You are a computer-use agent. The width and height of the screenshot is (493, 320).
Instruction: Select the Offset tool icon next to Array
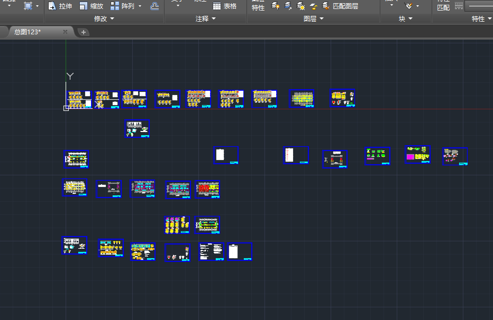[154, 6]
